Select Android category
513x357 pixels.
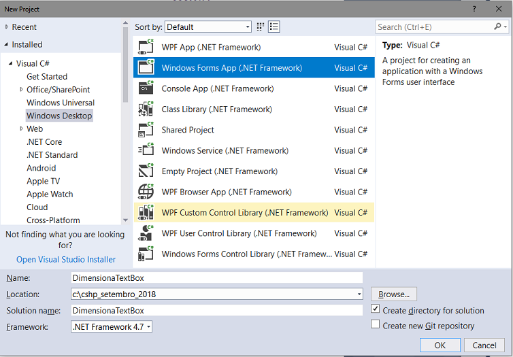(42, 168)
